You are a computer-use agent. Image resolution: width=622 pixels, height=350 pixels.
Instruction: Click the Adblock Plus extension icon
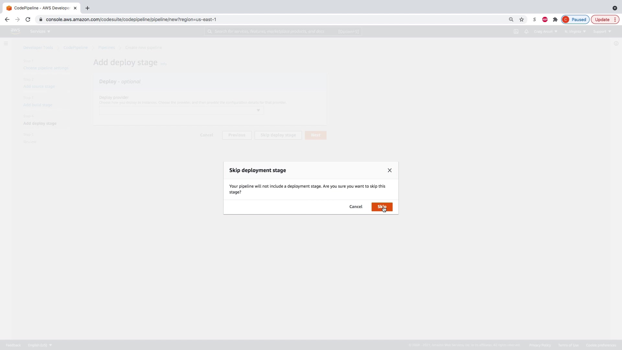click(545, 19)
